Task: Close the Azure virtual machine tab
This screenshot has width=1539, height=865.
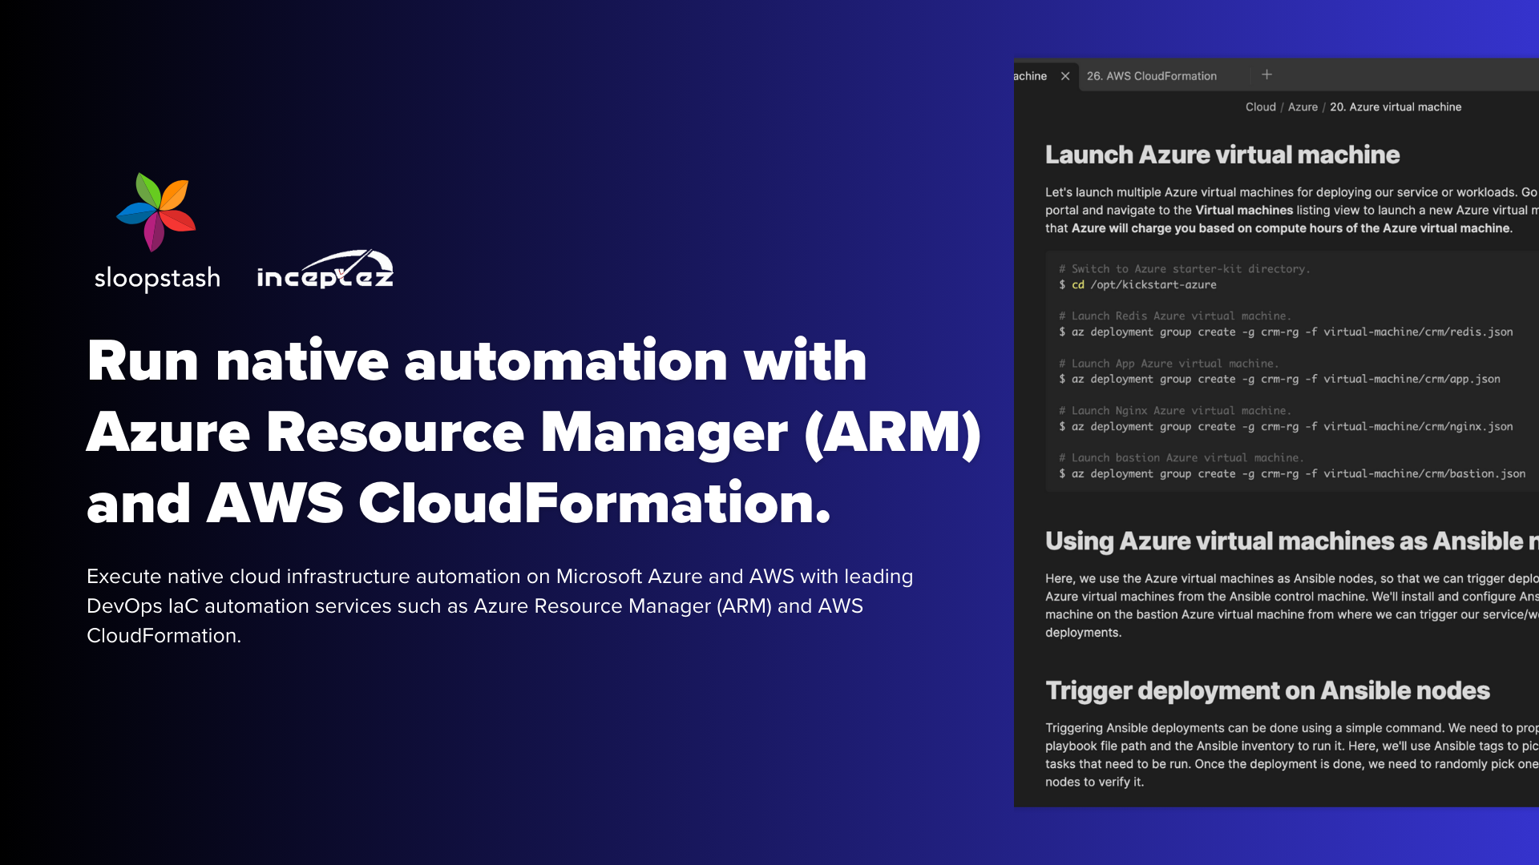Action: tap(1065, 76)
